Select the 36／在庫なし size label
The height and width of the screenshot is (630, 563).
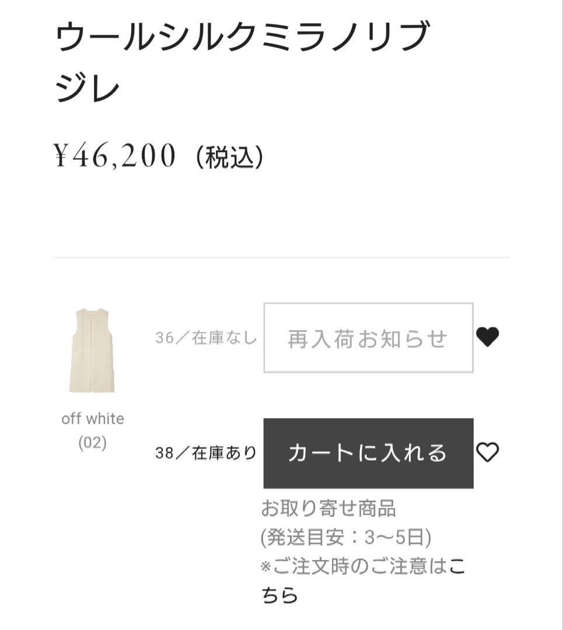206,338
